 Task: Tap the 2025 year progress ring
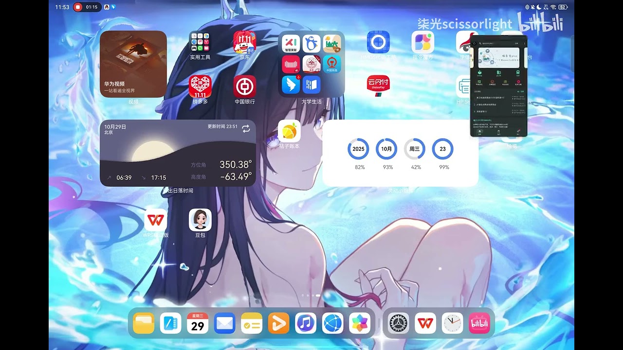(358, 149)
